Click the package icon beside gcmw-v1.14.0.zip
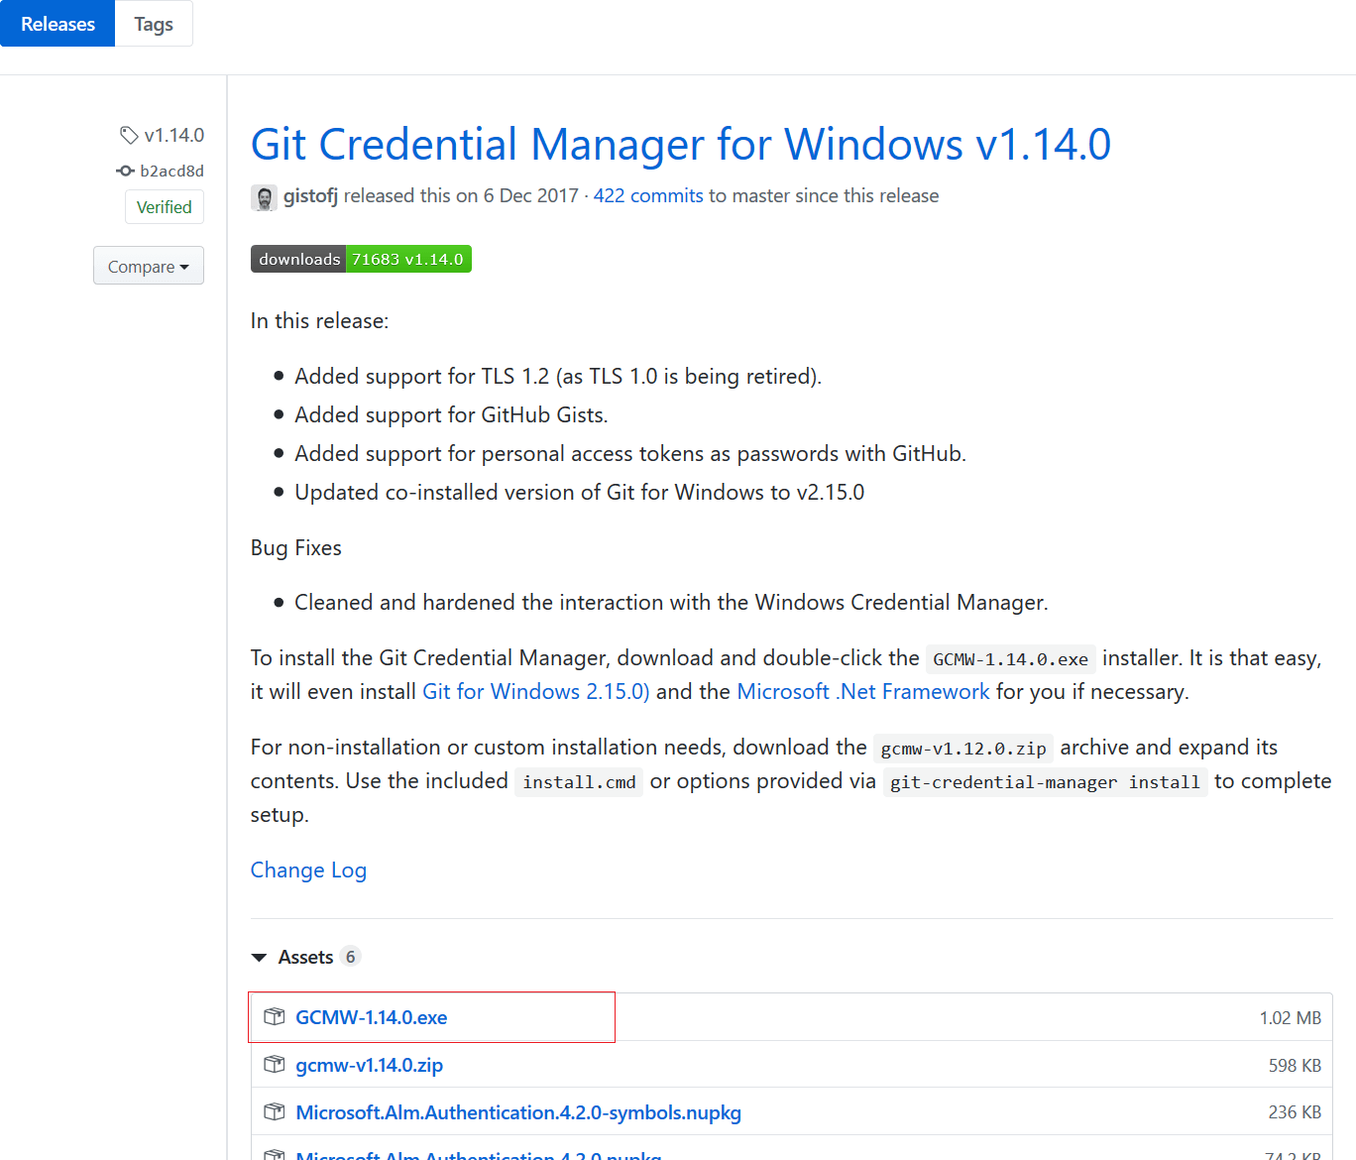Image resolution: width=1356 pixels, height=1160 pixels. [275, 1065]
